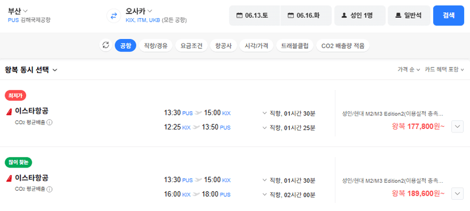Click the calendar icon next to 06.16.화
This screenshot has height=211, width=470.
pos(291,15)
